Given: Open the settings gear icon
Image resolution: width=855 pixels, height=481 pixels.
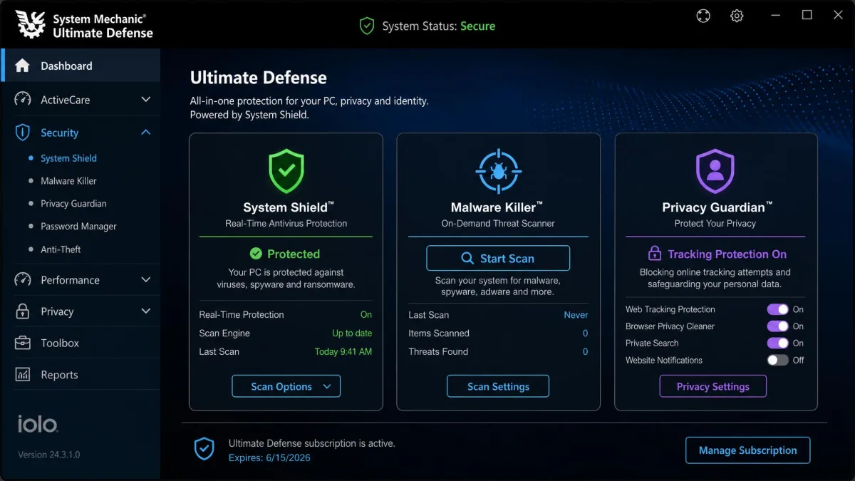Looking at the screenshot, I should pyautogui.click(x=737, y=16).
